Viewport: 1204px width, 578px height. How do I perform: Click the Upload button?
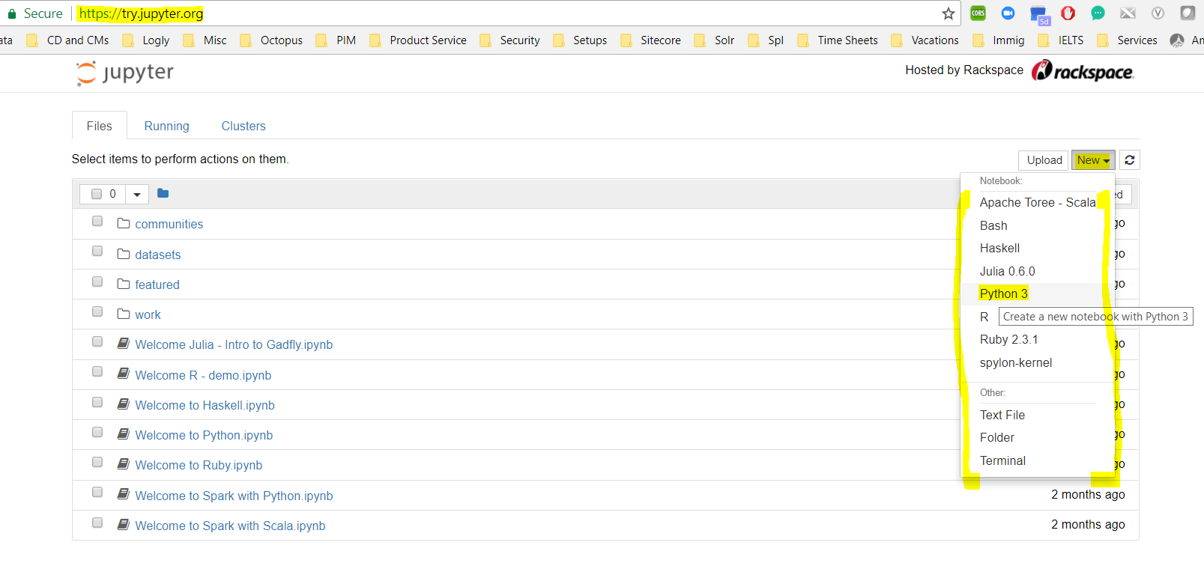[x=1044, y=160]
